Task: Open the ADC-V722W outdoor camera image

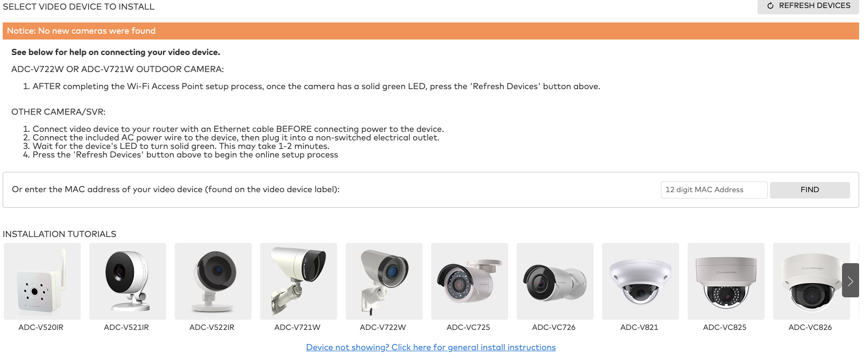Action: click(x=384, y=281)
